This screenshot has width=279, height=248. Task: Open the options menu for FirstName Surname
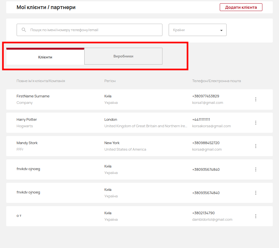click(x=256, y=99)
